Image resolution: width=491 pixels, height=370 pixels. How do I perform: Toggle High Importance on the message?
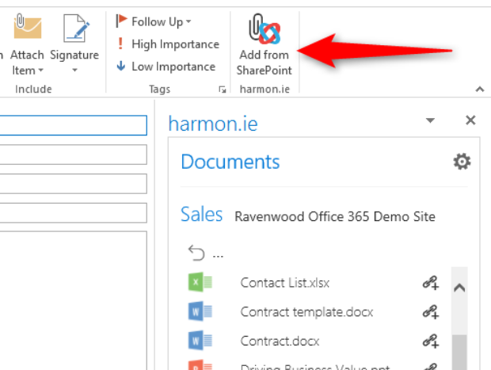click(167, 44)
